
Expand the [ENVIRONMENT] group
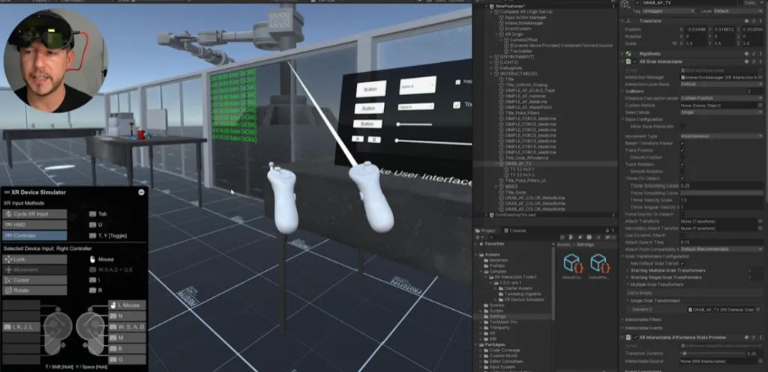tap(492, 57)
